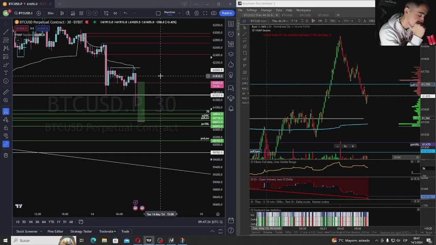The height and width of the screenshot is (245, 436).
Task: Open chart settings gear in TradingView toolbar
Action: pyautogui.click(x=197, y=13)
